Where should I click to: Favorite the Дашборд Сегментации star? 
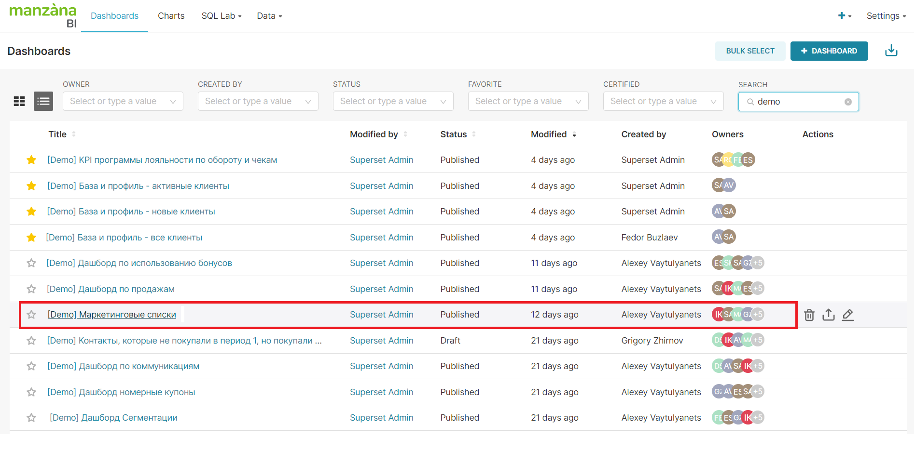31,418
